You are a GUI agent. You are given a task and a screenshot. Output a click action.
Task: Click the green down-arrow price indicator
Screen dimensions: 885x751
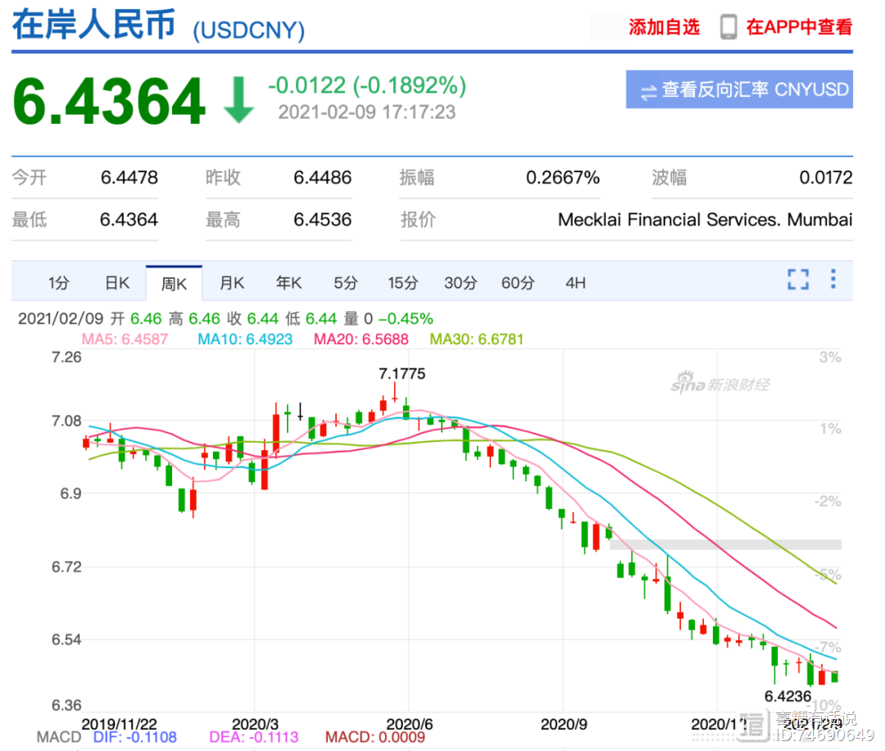238,100
